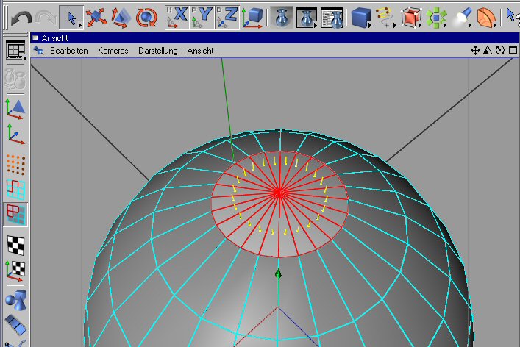Open the green array modeling objects dropdown
This screenshot has width=520, height=347.
[x=437, y=16]
